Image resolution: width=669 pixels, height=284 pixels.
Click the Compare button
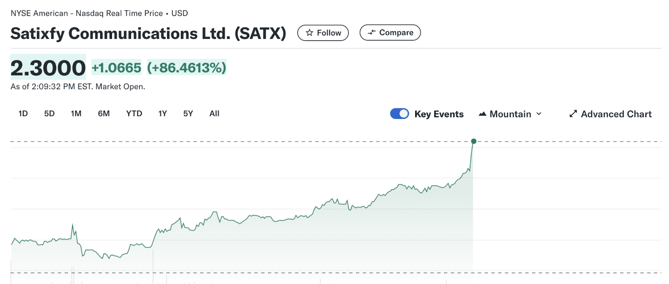pos(390,33)
